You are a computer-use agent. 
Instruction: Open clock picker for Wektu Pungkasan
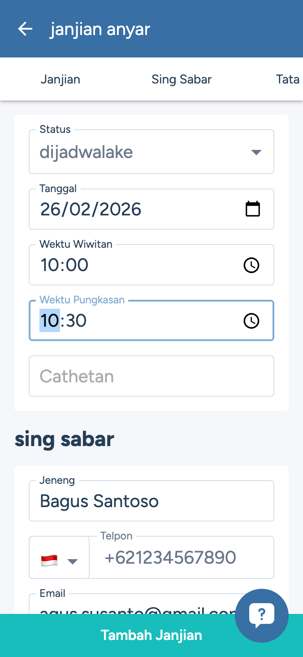[251, 321]
